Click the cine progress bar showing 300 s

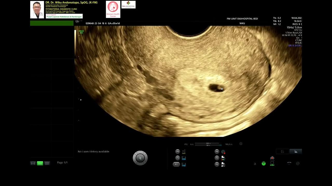coord(208,143)
